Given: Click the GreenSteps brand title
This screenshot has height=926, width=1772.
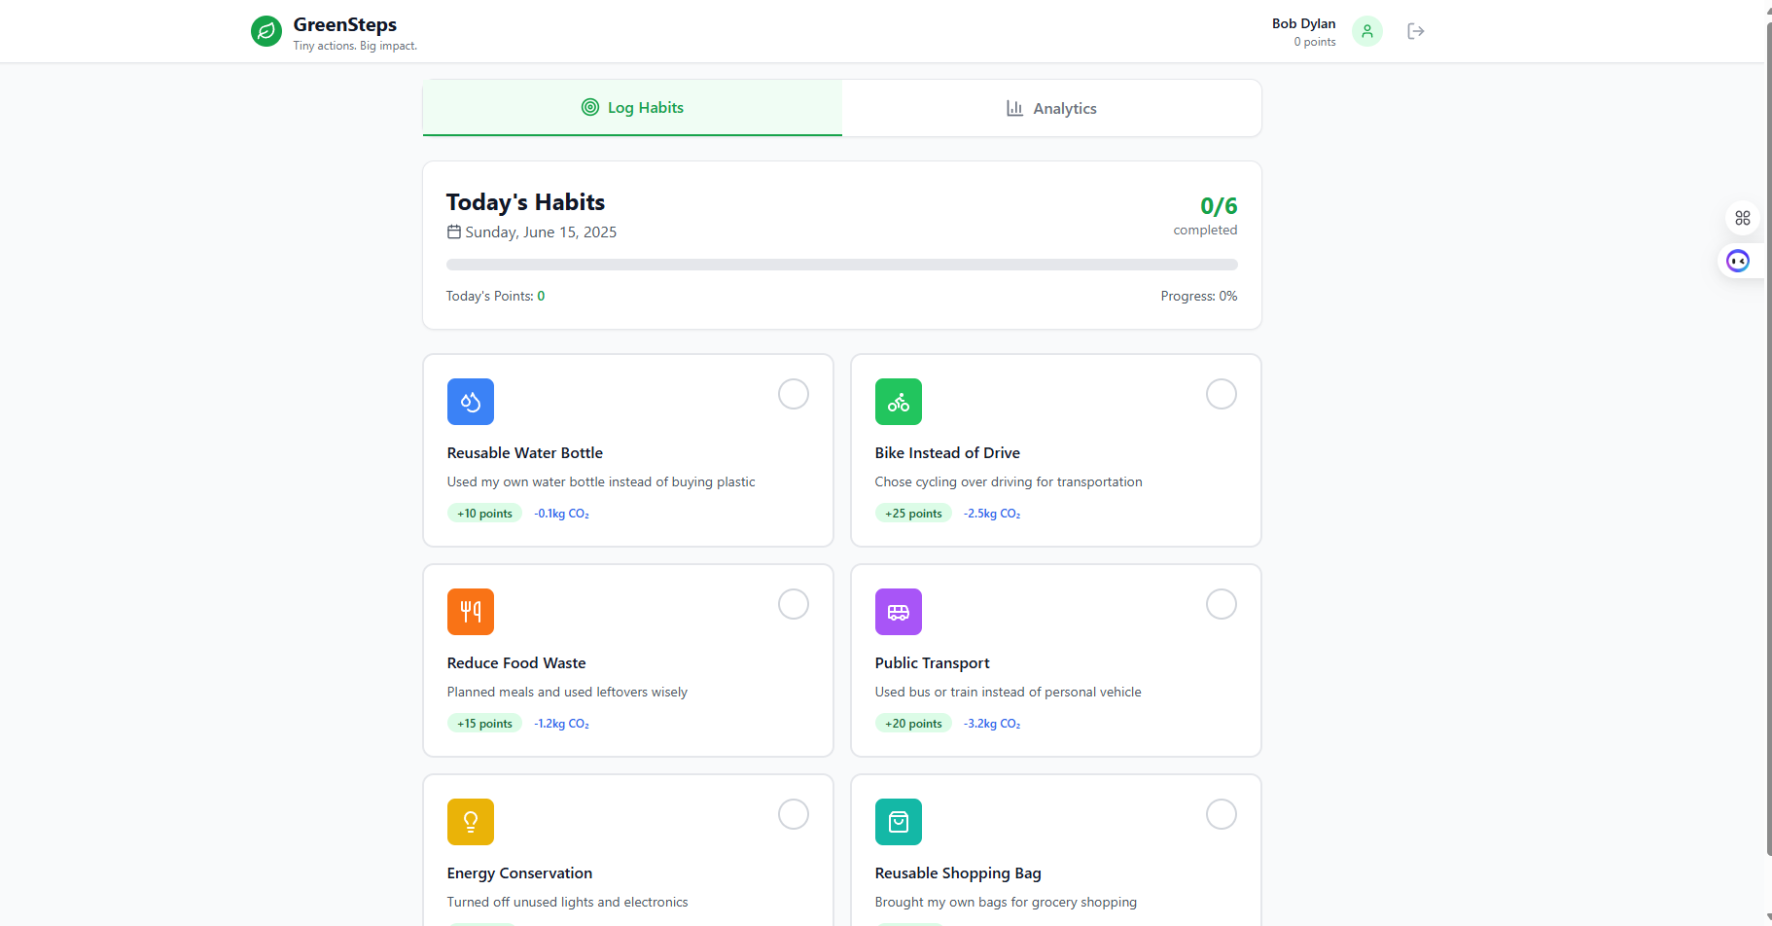Looking at the screenshot, I should tap(345, 24).
